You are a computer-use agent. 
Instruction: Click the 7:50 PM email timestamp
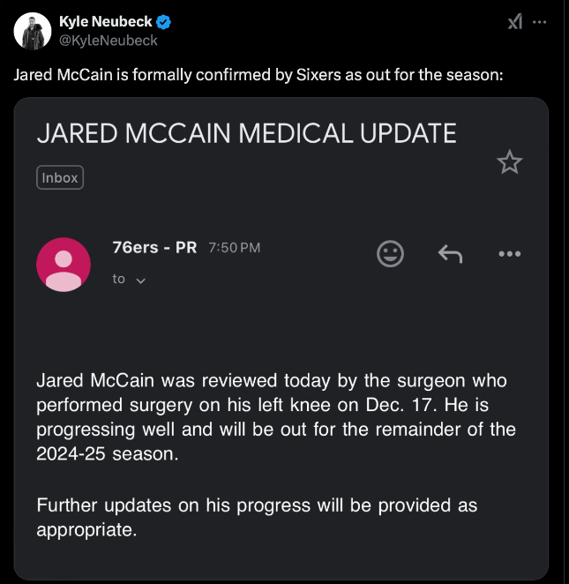point(234,248)
